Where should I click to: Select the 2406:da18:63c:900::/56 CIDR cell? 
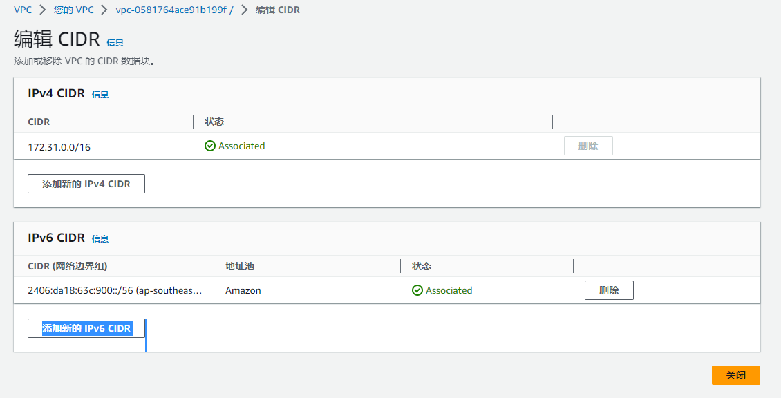tap(115, 291)
